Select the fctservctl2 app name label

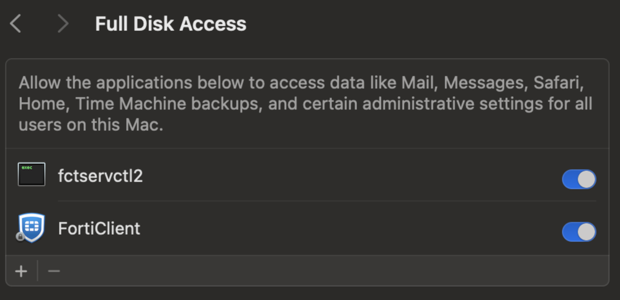101,176
